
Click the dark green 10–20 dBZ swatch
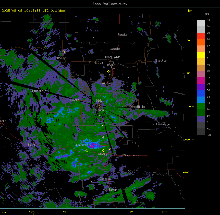(201, 113)
